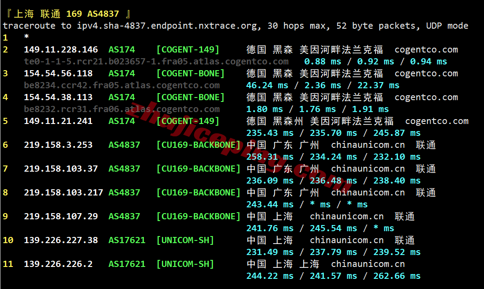The width and height of the screenshot is (484, 289).
Task: Click location 中国 广东 广州 on hop 8
Action: pyautogui.click(x=283, y=192)
